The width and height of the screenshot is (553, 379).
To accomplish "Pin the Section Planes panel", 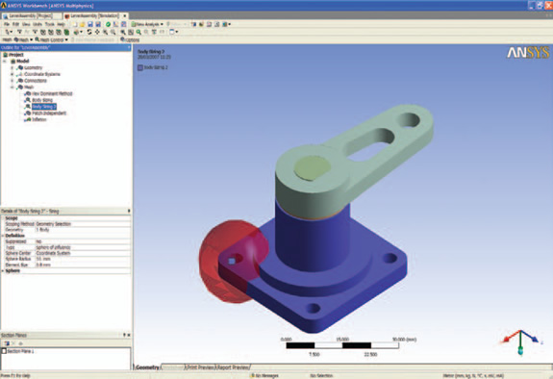I will [124, 335].
